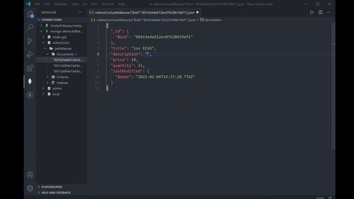Click the VS Code logo icon
The image size is (354, 199).
click(28, 4)
